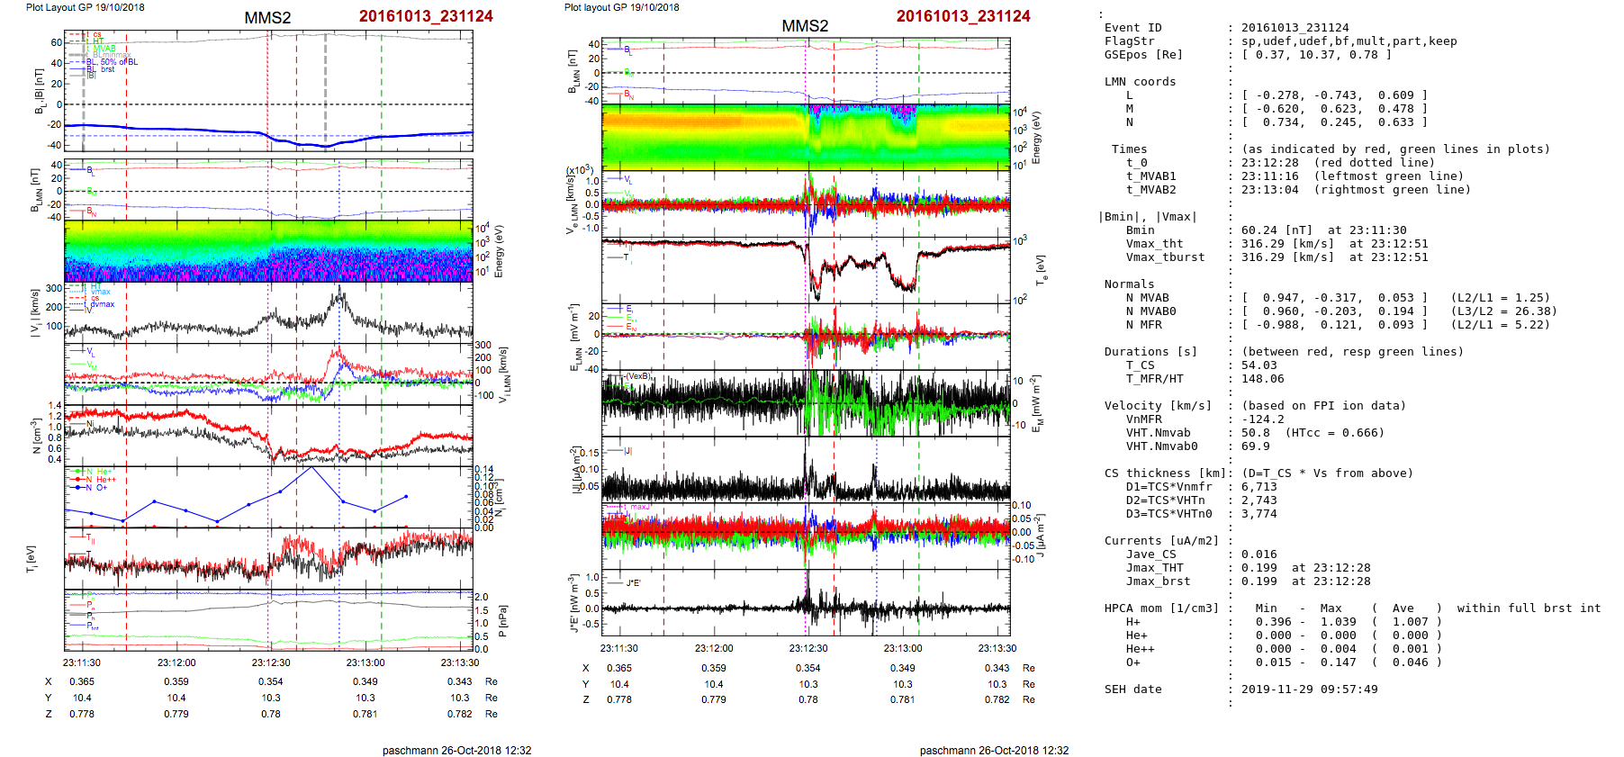Select the J*E' panel at the bottom of the right plot
This screenshot has height=757, width=1624.
(x=805, y=602)
